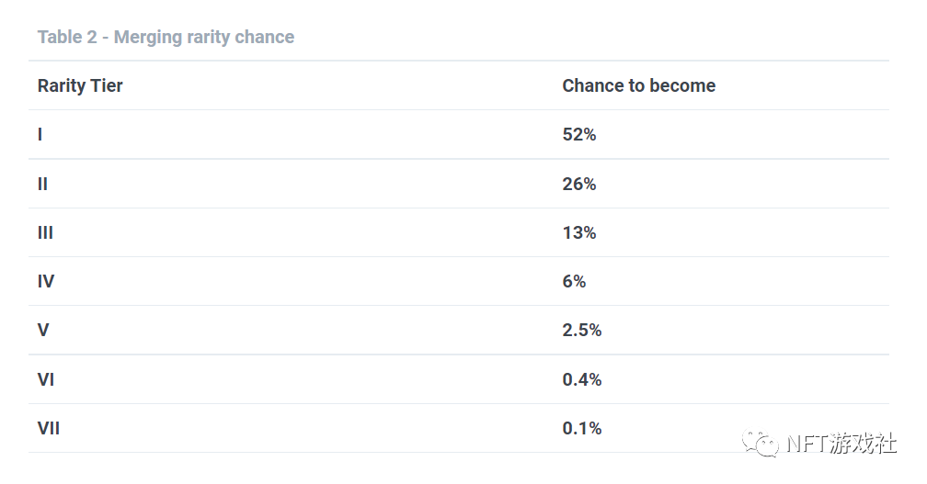Click the 'Rarity Tier' column header
The width and height of the screenshot is (927, 484).
coord(80,85)
